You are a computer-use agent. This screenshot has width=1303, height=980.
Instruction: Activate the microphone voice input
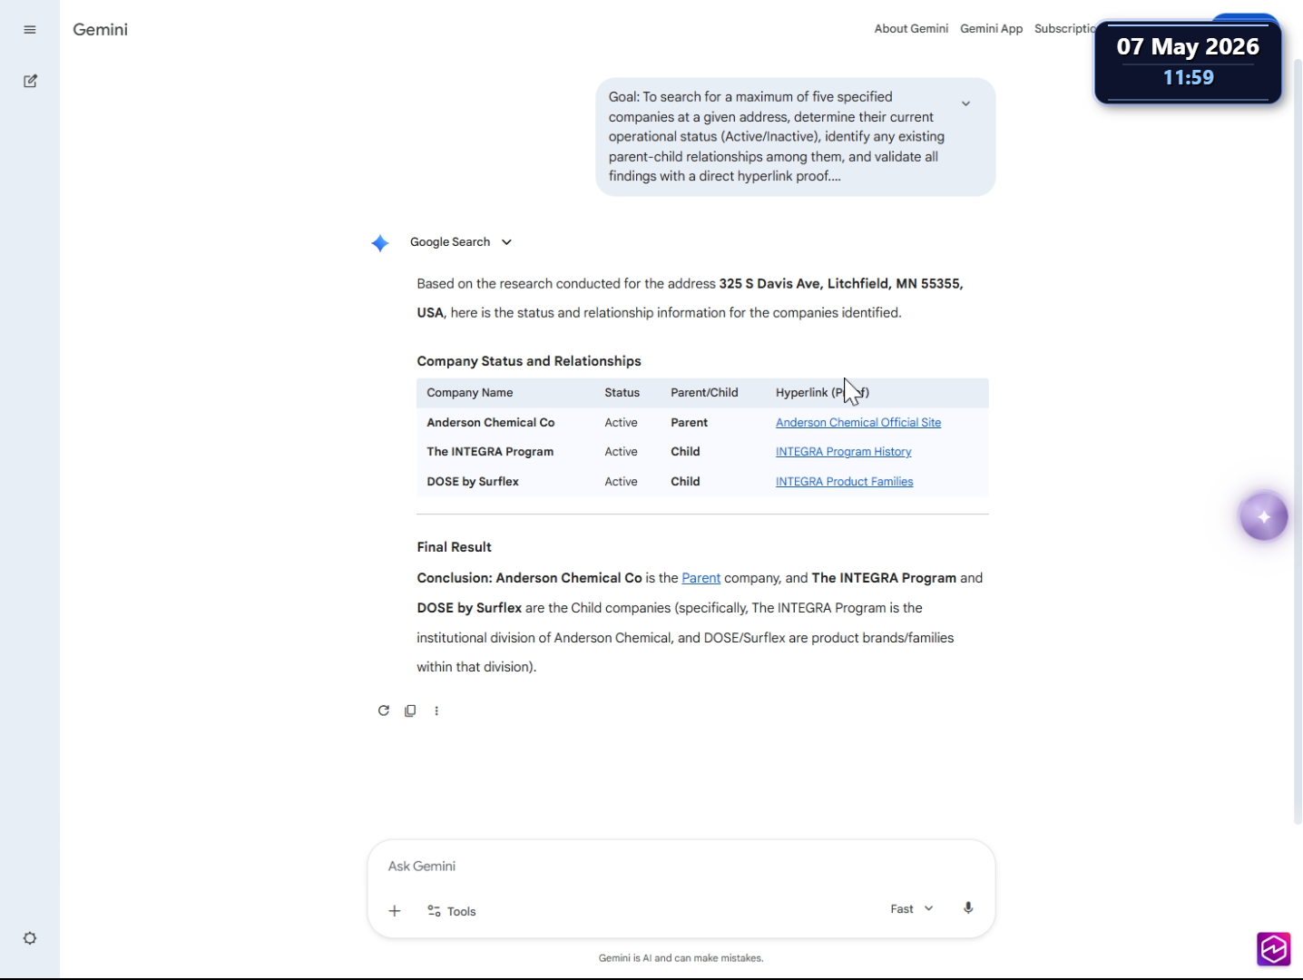coord(968,908)
